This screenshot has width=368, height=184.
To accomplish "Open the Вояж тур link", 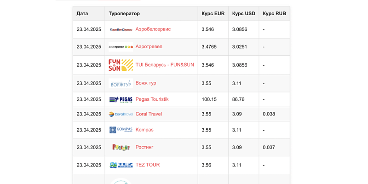I will coord(146,83).
